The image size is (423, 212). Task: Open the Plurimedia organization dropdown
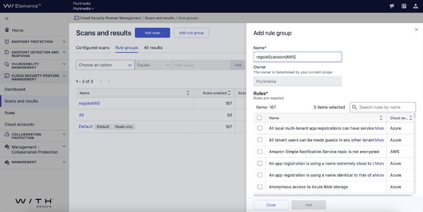83,9
